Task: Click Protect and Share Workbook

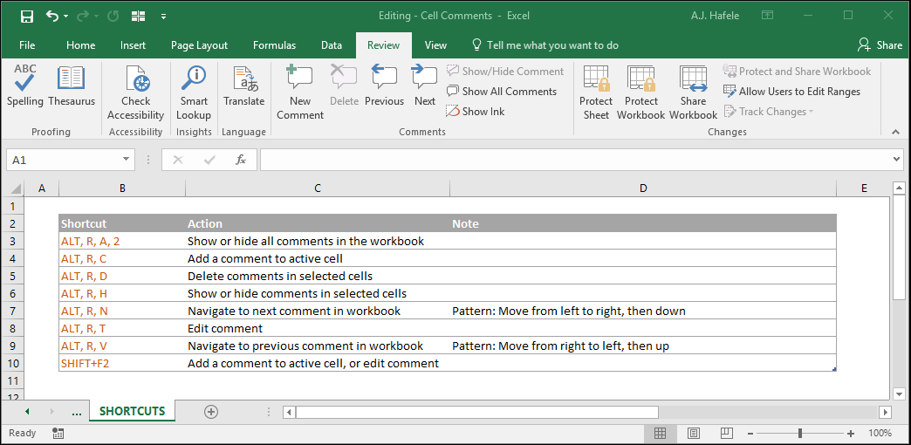Action: pos(798,72)
